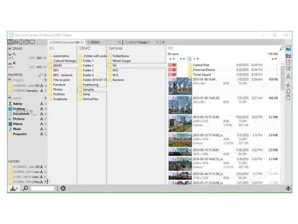Add item to Project group with plus
The height and width of the screenshot is (224, 298).
coord(45,80)
